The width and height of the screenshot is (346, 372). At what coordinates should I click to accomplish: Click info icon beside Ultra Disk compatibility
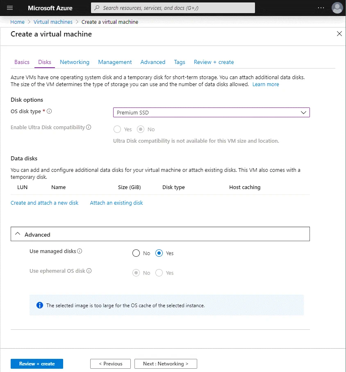(89, 127)
